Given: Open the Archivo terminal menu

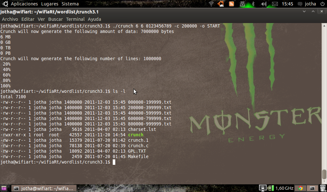Looking at the screenshot, I should (x=10, y=19).
